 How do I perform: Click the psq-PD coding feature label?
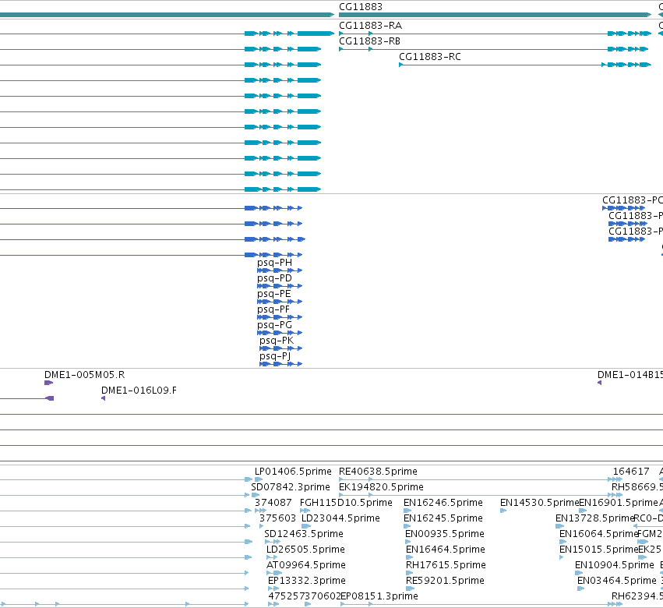[274, 278]
